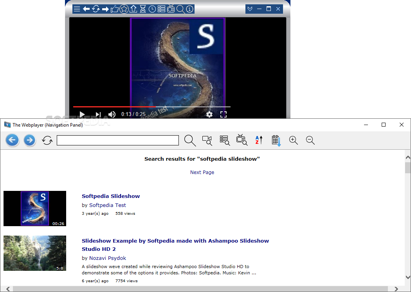The width and height of the screenshot is (411, 292).
Task: Click the Webplayer film icon in the title bar
Action: [7, 125]
